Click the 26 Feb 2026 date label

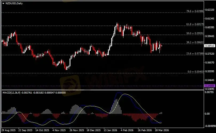(x=145, y=130)
